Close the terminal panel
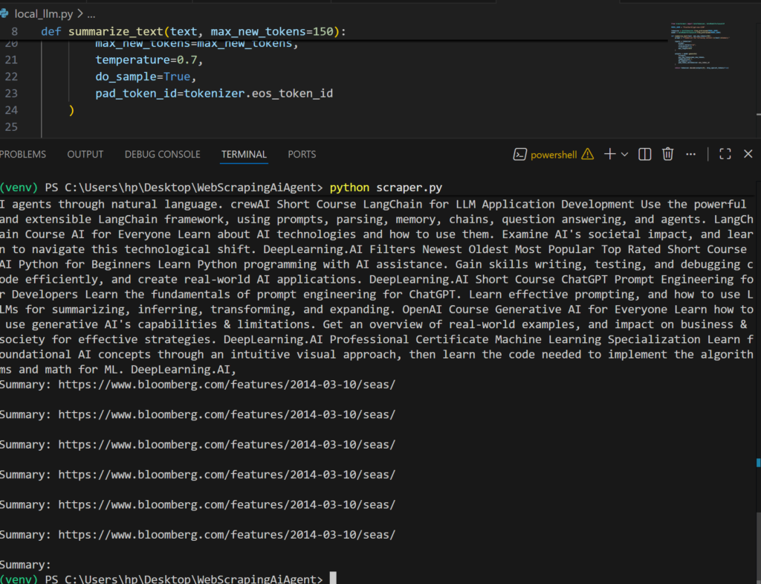 point(748,154)
